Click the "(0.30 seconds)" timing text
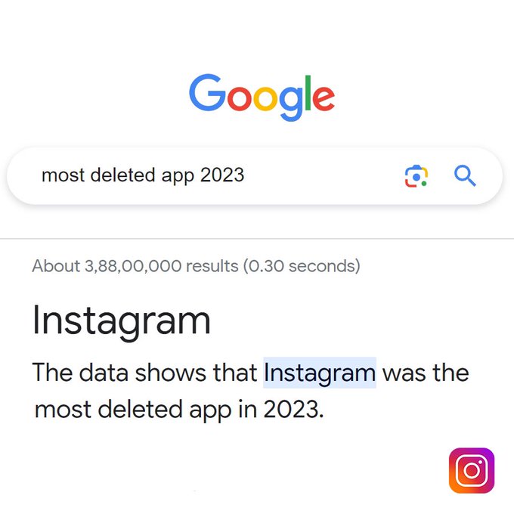 (301, 265)
